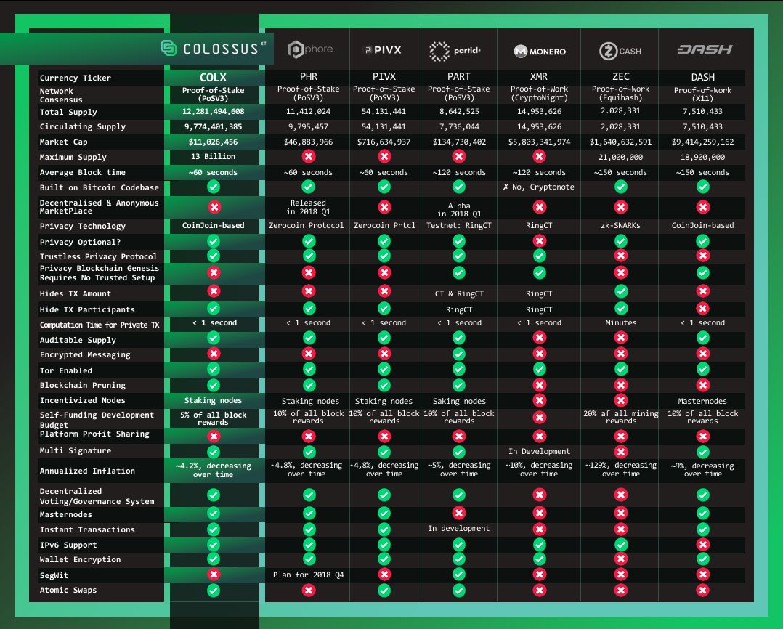Screen dimensions: 783x629
Task: Click PART green check for SegWit
Action: (459, 574)
